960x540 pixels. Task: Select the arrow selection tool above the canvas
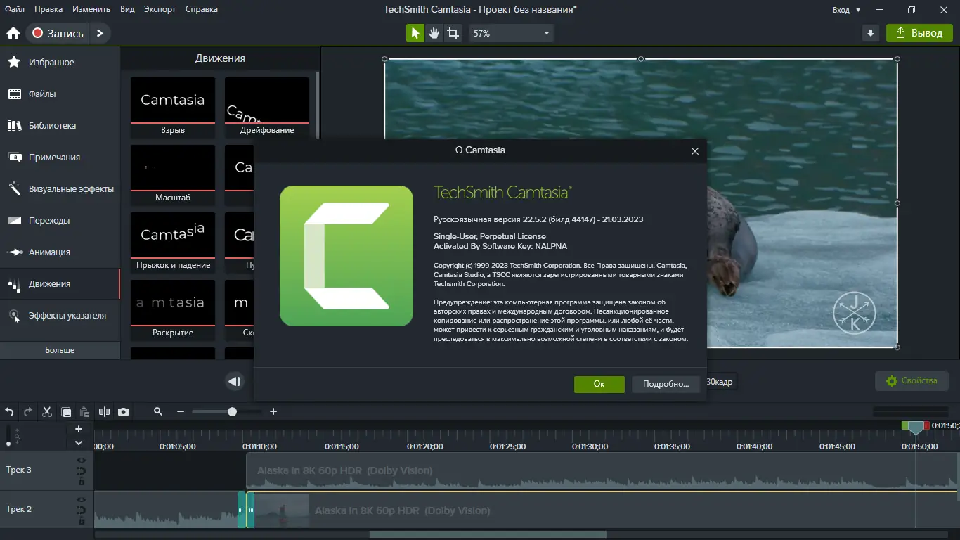[414, 32]
